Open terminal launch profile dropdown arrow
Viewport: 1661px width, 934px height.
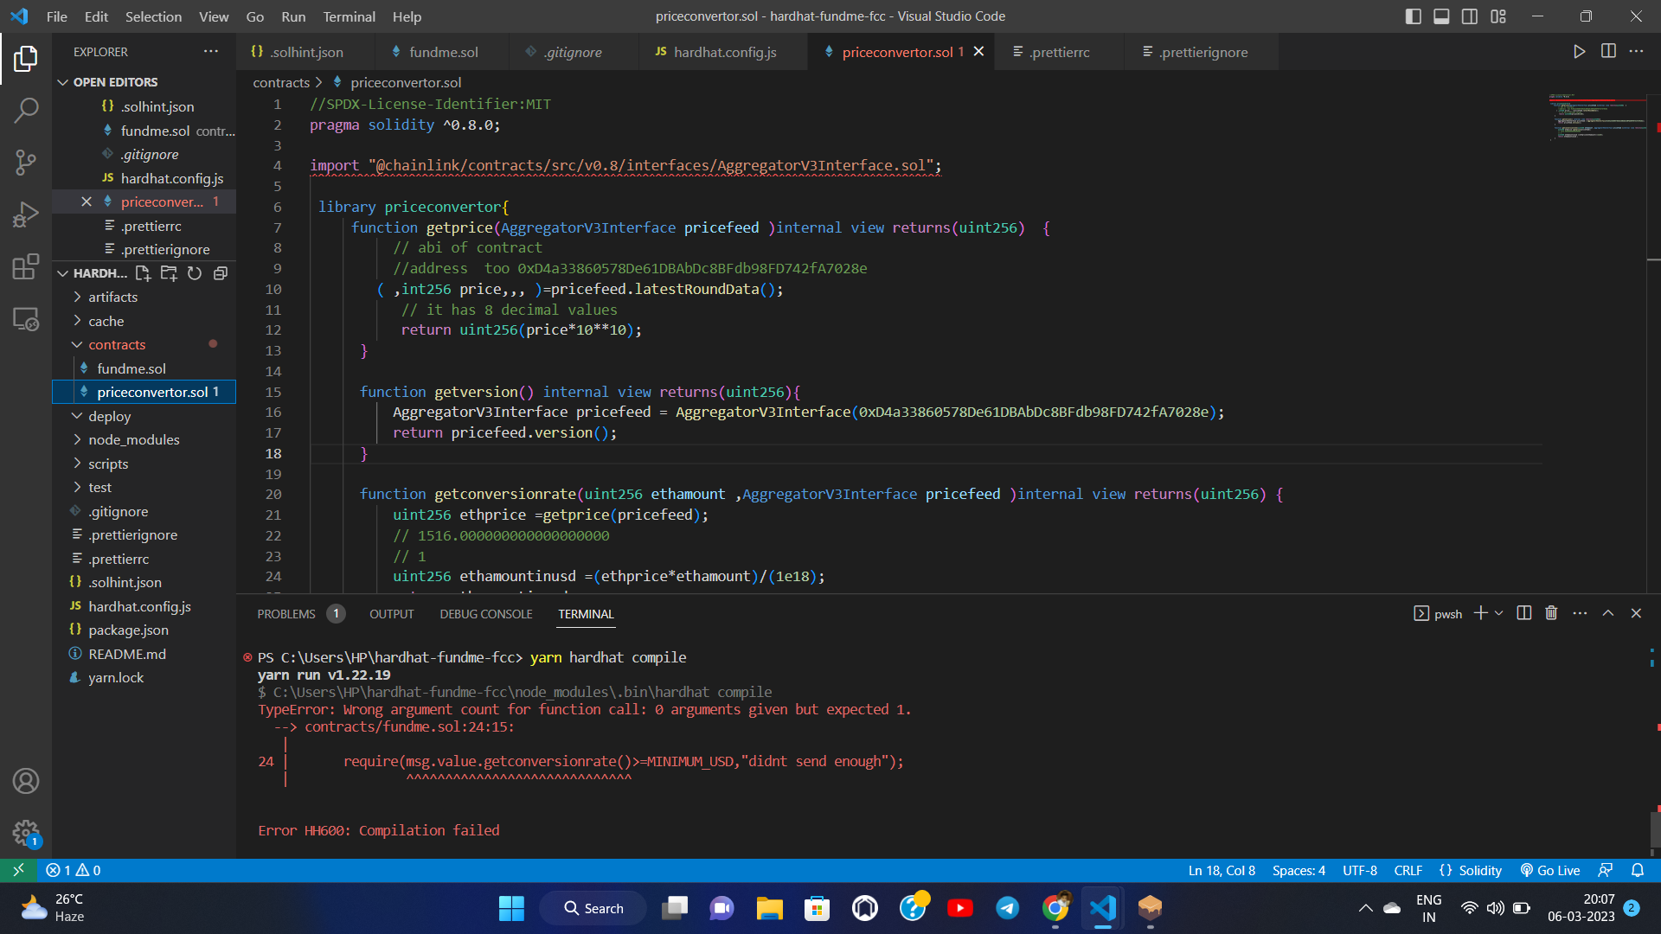coord(1499,613)
